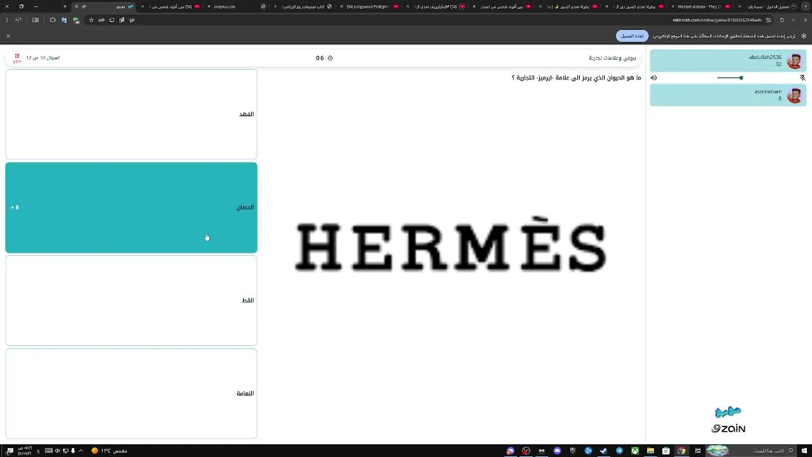Toggle the muted microphone icon in player panel
812x457 pixels.
(x=802, y=78)
